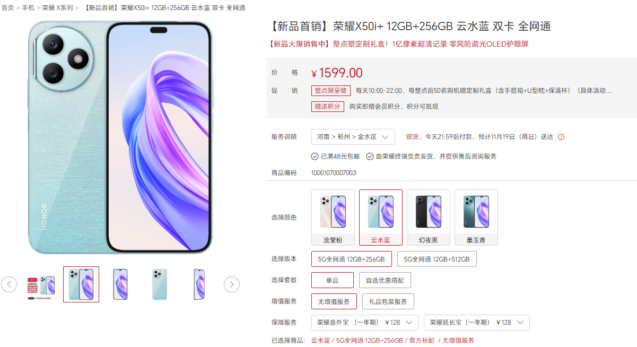
Task: Go to 手机 in the breadcrumb
Action: tap(28, 8)
